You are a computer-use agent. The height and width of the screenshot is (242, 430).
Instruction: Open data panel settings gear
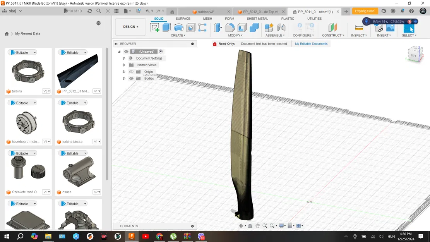pos(98,23)
